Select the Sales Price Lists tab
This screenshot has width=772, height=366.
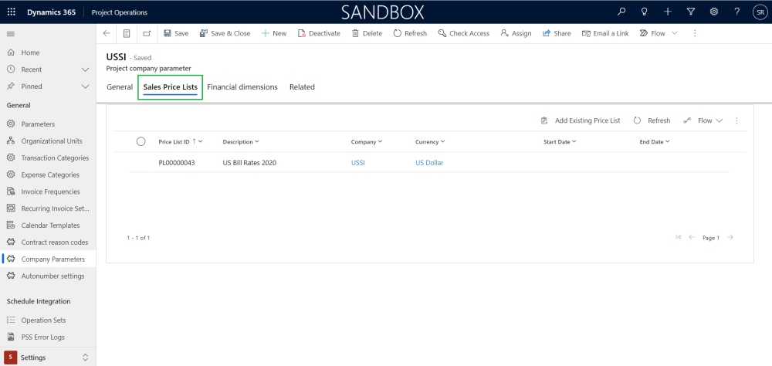pos(171,86)
